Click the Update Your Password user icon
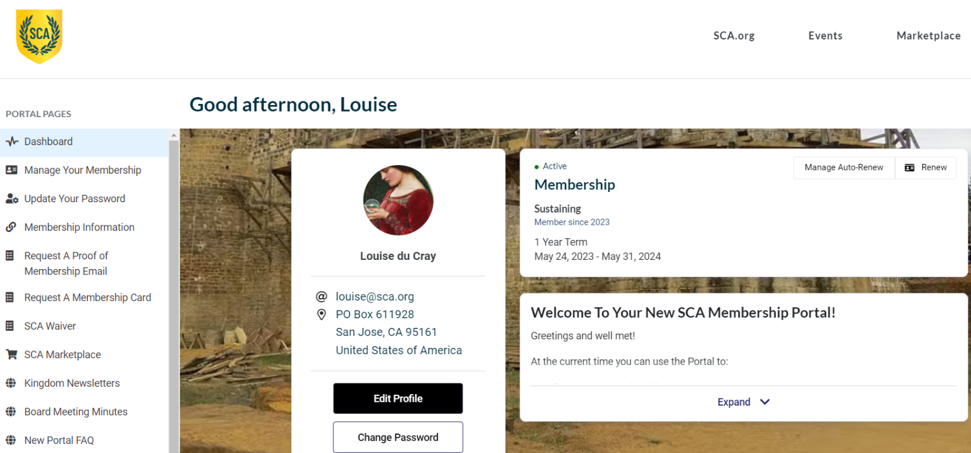 [12, 199]
